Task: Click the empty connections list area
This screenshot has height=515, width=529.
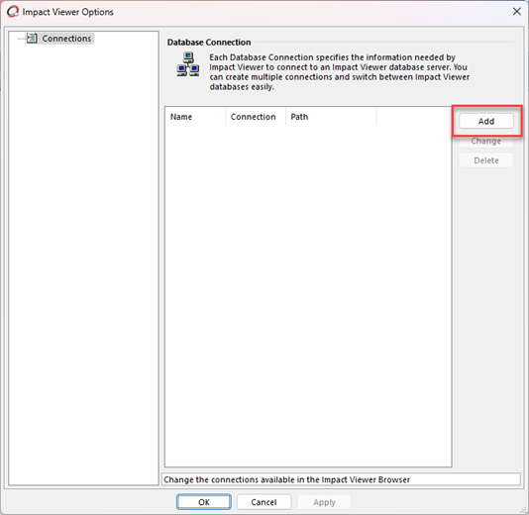Action: pos(308,296)
